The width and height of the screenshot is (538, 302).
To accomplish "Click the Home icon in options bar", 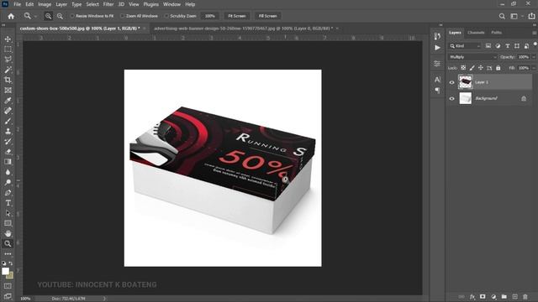I will tap(11, 16).
